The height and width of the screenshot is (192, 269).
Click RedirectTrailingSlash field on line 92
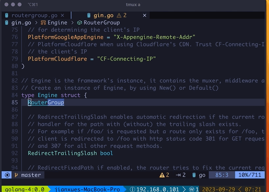62,153
